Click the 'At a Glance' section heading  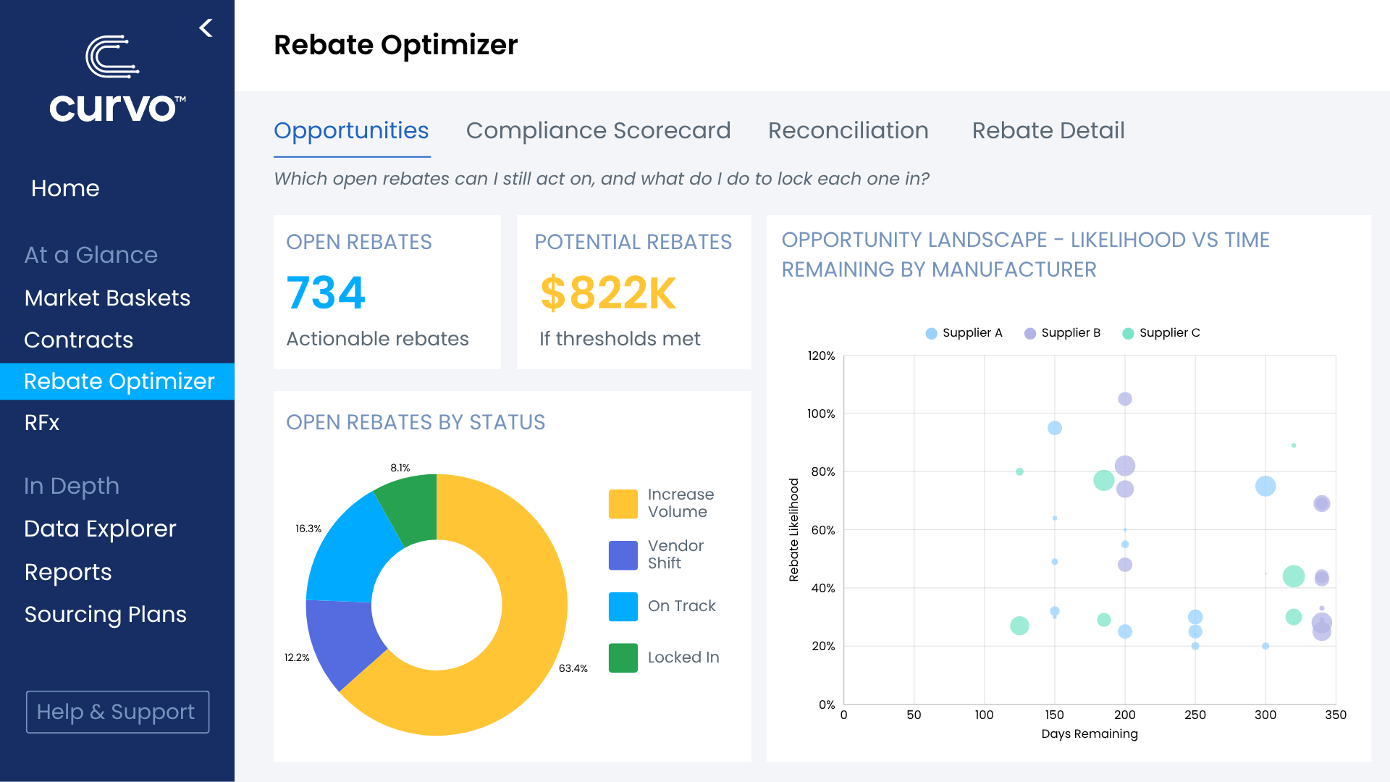click(90, 255)
